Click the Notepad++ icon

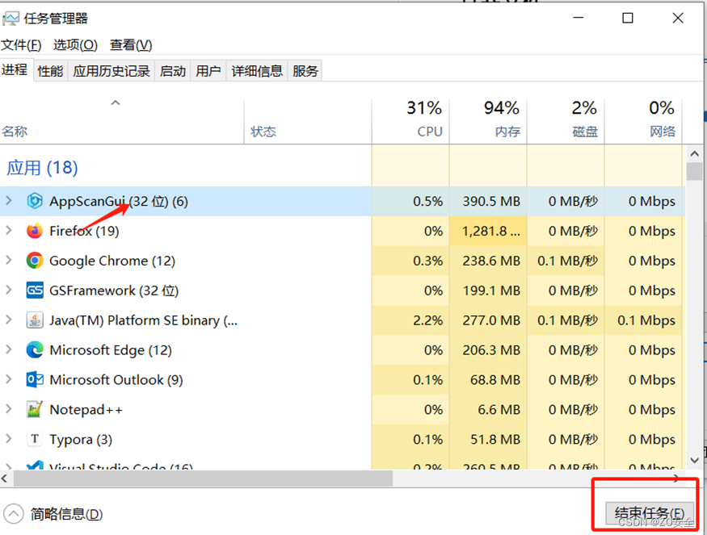(35, 409)
